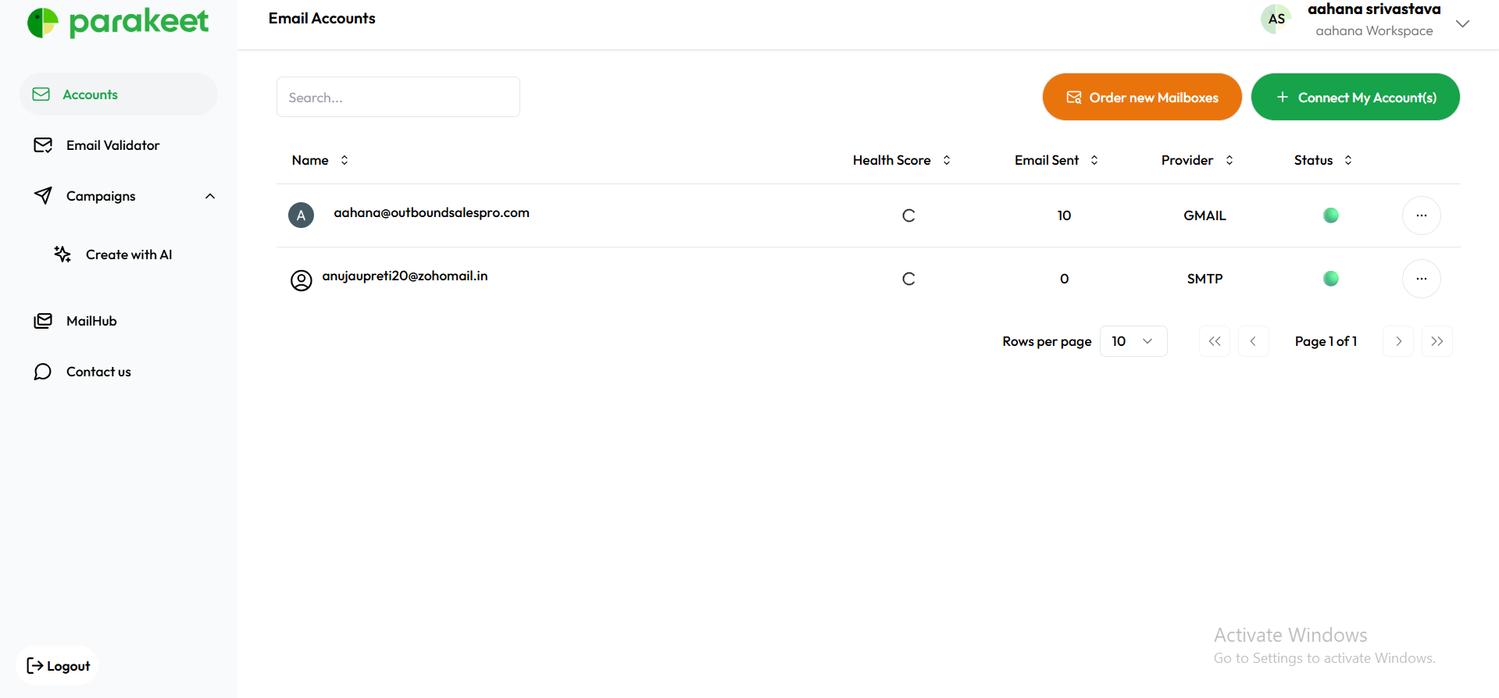This screenshot has height=698, width=1499.
Task: Open three-dot menu for anujaupreti20@zohomail.in
Action: [1421, 279]
